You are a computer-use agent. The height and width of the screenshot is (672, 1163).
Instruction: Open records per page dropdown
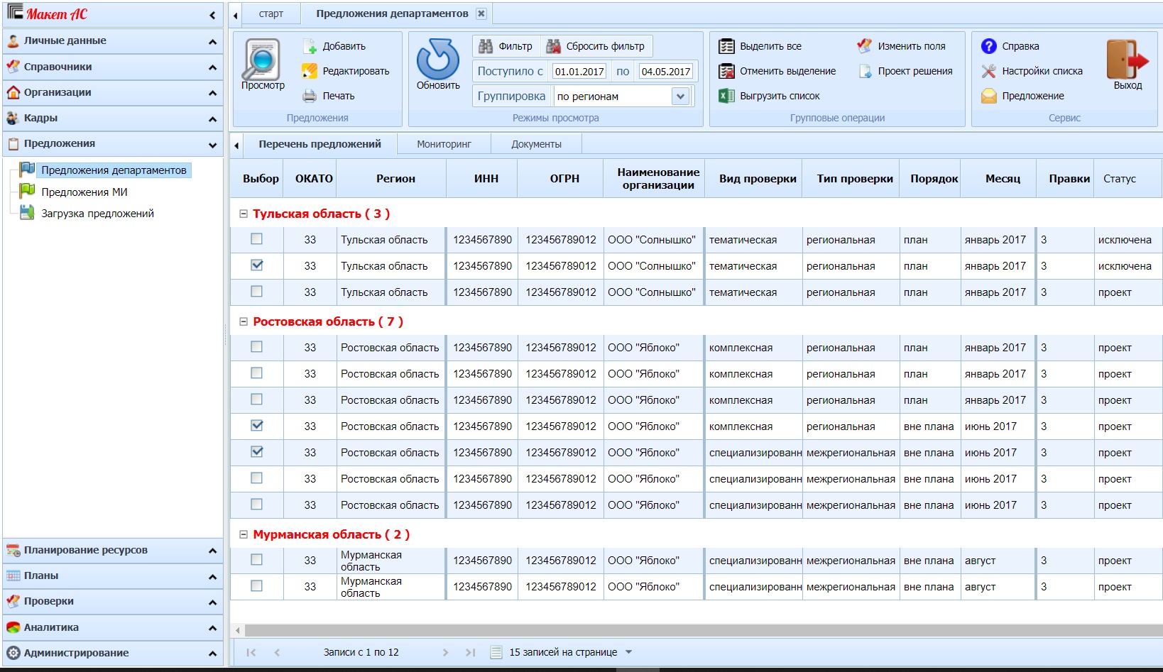click(x=628, y=652)
